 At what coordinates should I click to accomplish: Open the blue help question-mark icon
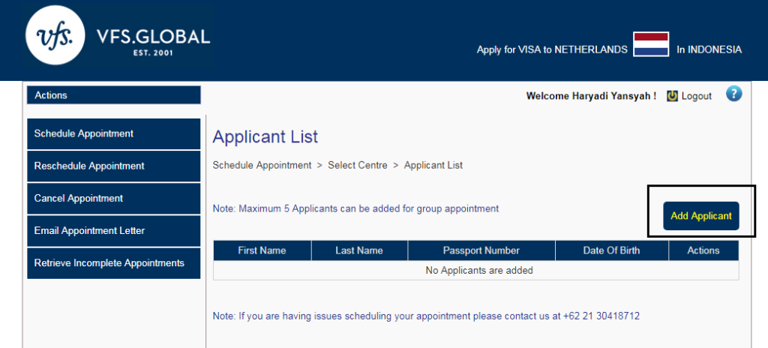(733, 94)
